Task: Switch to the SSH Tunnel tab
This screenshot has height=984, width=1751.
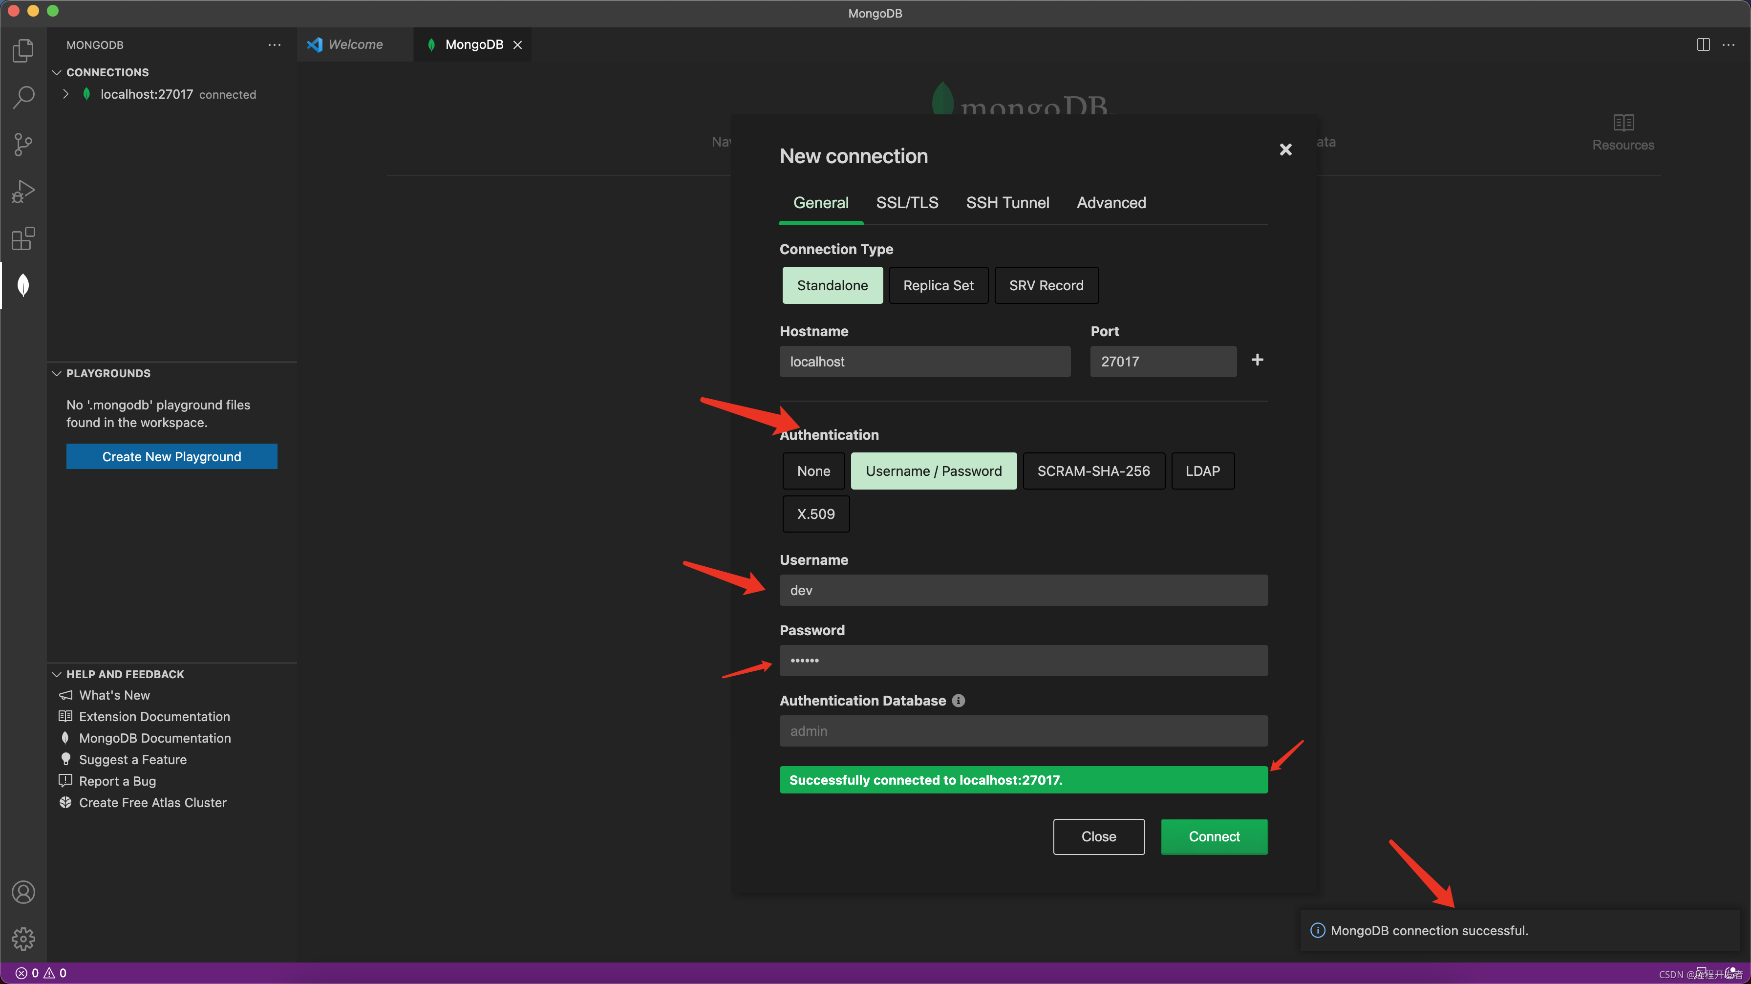Action: (1007, 202)
